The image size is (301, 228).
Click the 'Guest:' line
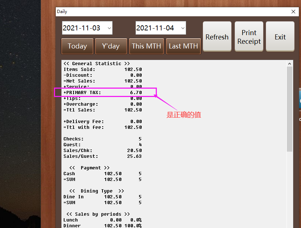pyautogui.click(x=103, y=145)
